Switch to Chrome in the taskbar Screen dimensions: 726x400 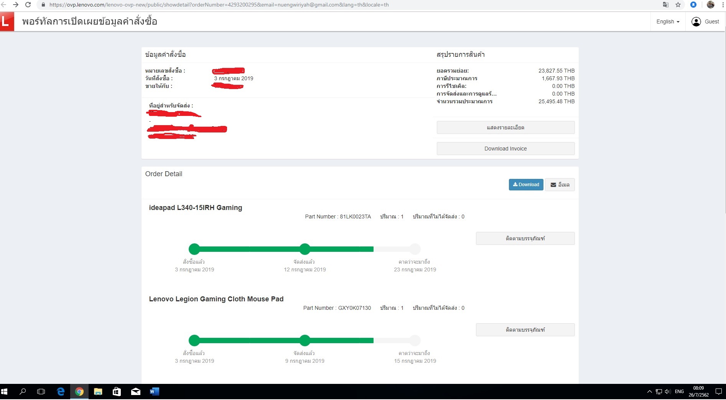pyautogui.click(x=79, y=392)
